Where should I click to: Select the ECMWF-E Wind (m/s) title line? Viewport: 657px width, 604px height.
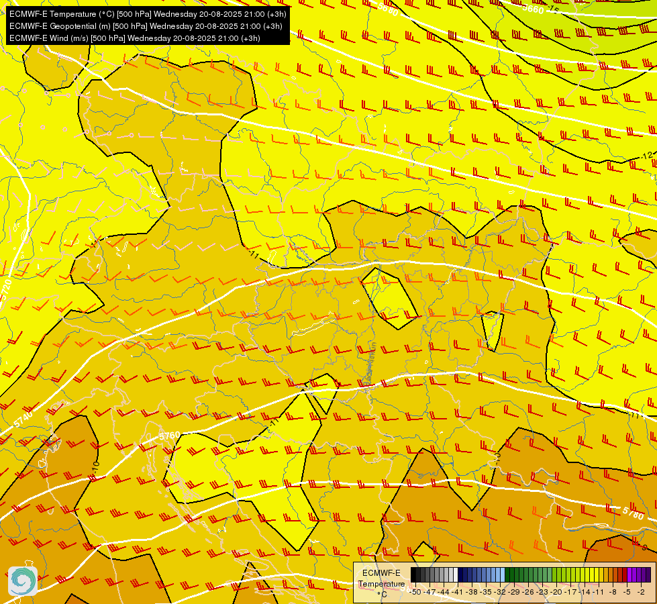[134, 38]
